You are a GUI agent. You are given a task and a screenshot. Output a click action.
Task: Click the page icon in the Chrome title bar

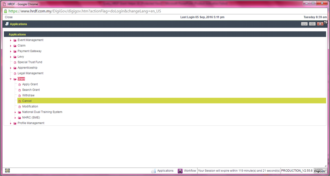click(4, 4)
